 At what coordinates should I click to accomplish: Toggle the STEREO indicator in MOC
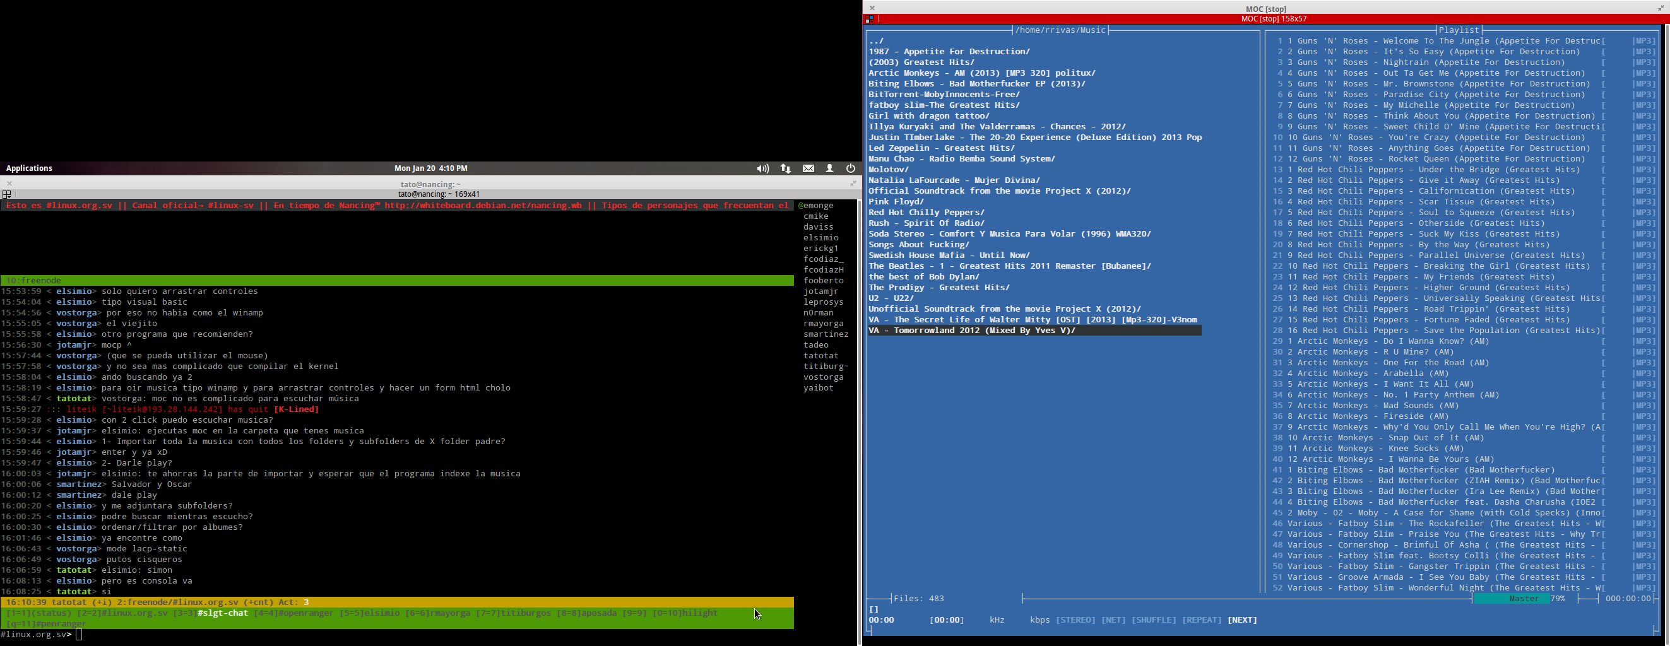point(1075,620)
